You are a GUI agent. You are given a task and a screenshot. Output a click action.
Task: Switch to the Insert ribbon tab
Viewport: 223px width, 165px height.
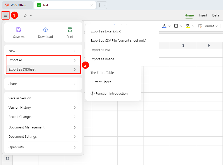pos(203,15)
